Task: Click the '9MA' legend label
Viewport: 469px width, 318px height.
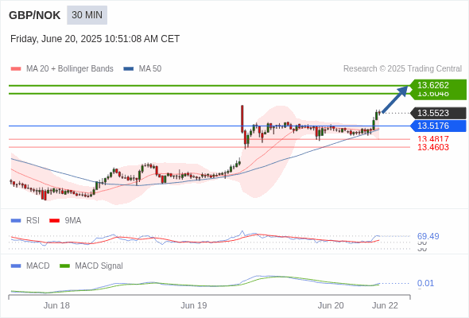Action: click(73, 221)
